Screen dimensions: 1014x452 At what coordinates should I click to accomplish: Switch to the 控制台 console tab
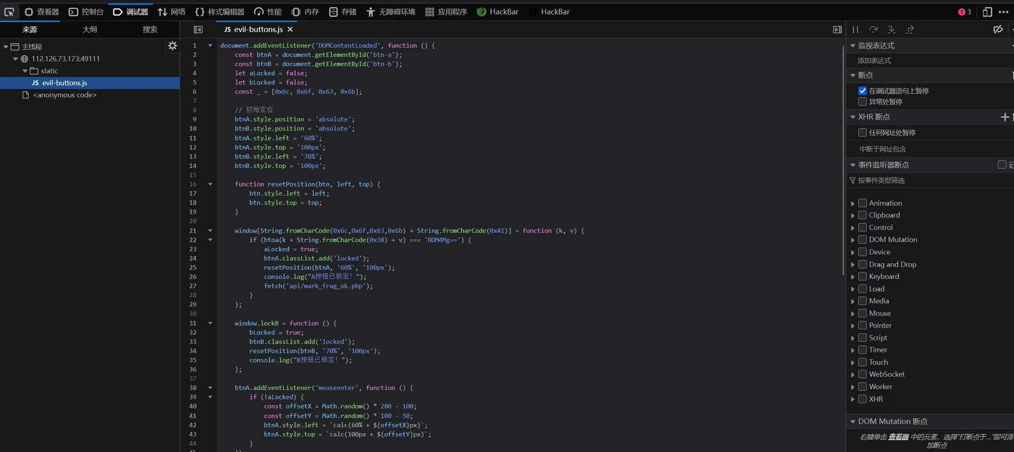pos(86,12)
